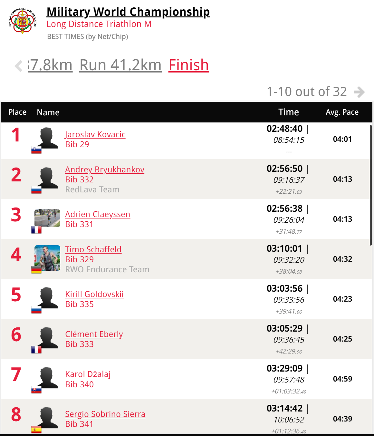Open Jaroslav Kovacic result link
This screenshot has height=436, width=374.
click(x=95, y=134)
